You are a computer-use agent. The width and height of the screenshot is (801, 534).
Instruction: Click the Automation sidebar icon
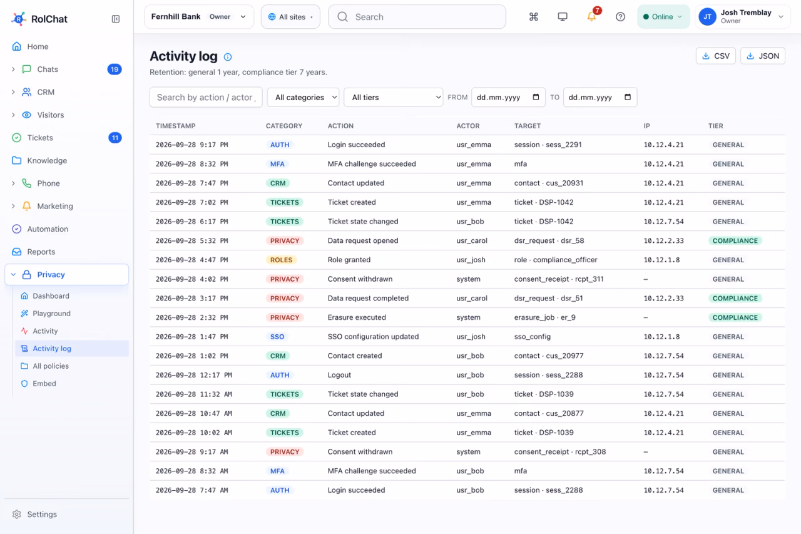[x=17, y=229]
